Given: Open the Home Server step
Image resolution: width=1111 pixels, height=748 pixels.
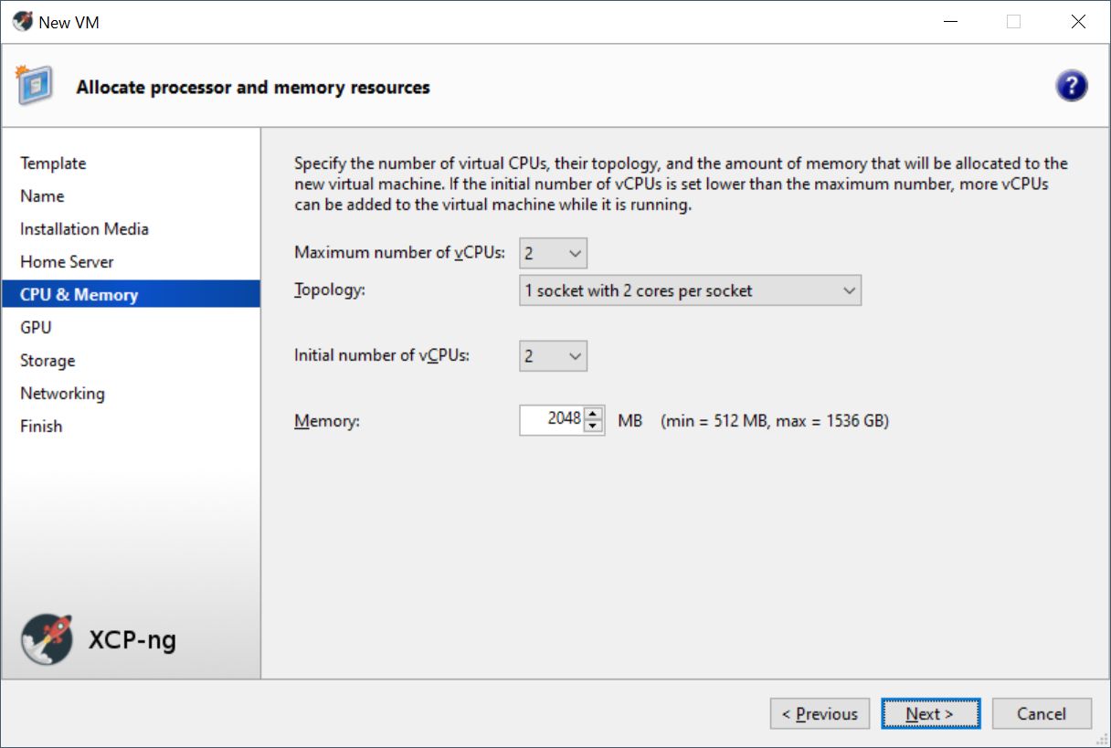Looking at the screenshot, I should coord(67,262).
